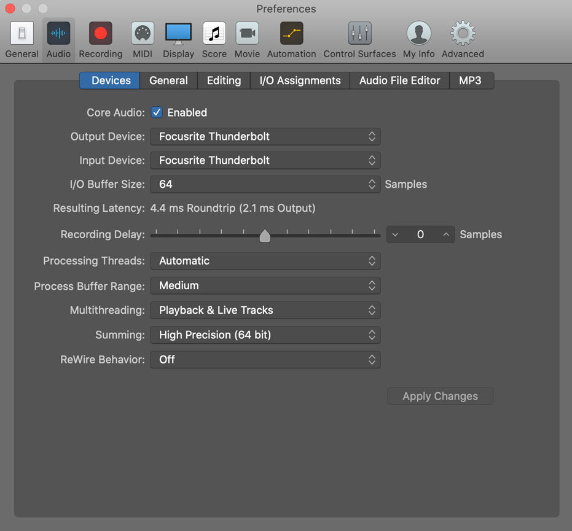Open MIDI preferences connector icon
572x531 pixels.
pos(143,33)
